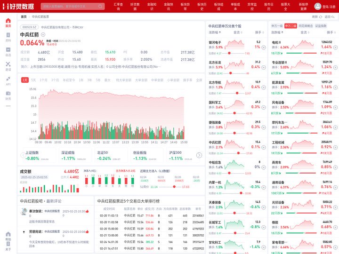Select the 大单金额 chart view
This screenshot has height=254, width=339.
pos(141,80)
